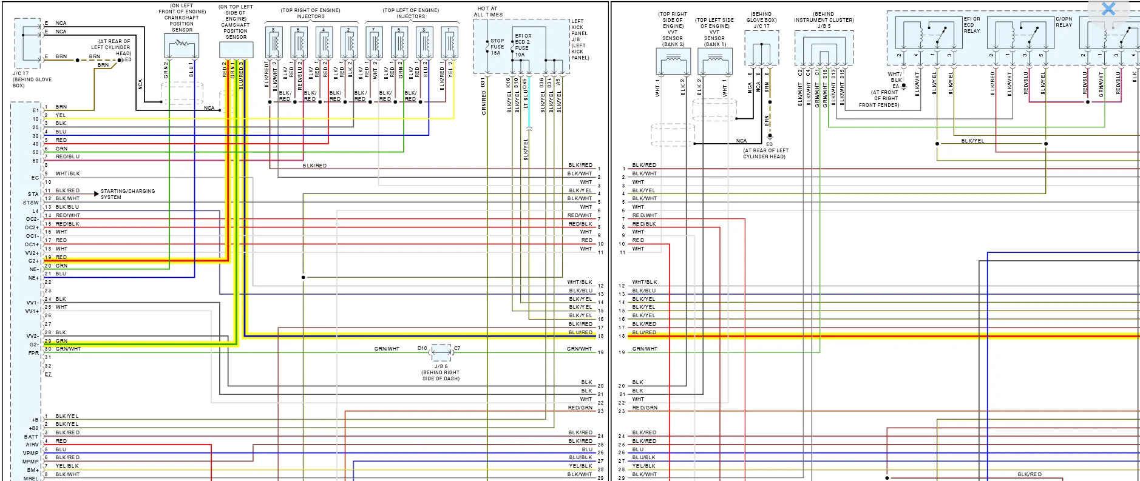The height and width of the screenshot is (481, 1140).
Task: Click the ECM pin label MPMP
Action: (31, 462)
